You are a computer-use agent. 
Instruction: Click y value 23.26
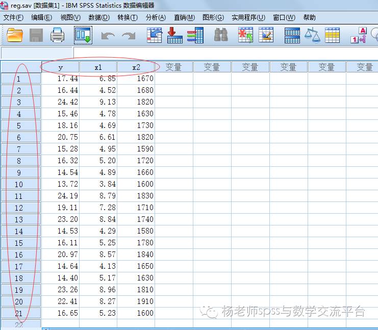[60, 290]
